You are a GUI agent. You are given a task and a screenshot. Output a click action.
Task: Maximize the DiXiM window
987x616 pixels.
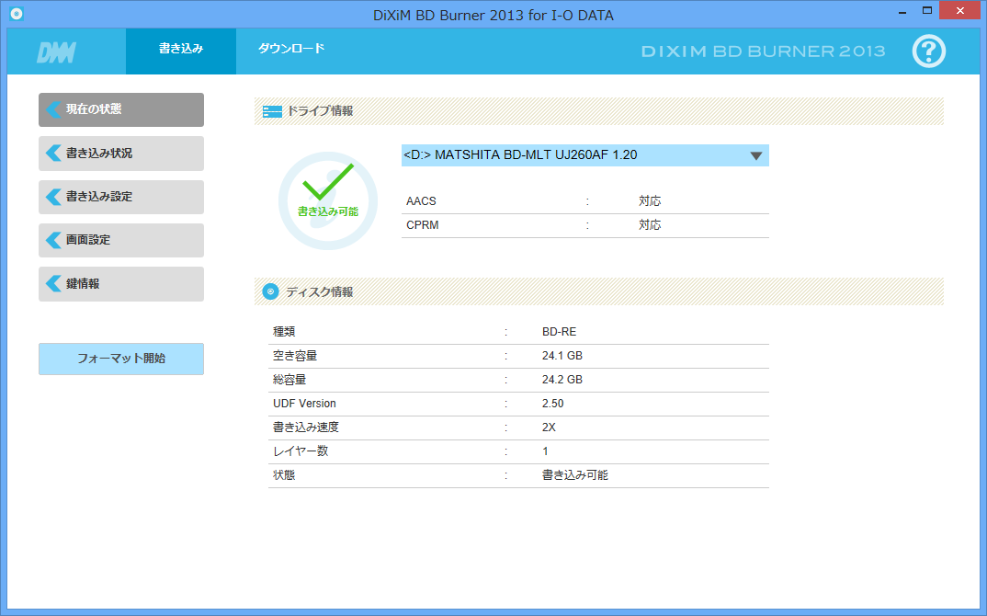(x=926, y=11)
